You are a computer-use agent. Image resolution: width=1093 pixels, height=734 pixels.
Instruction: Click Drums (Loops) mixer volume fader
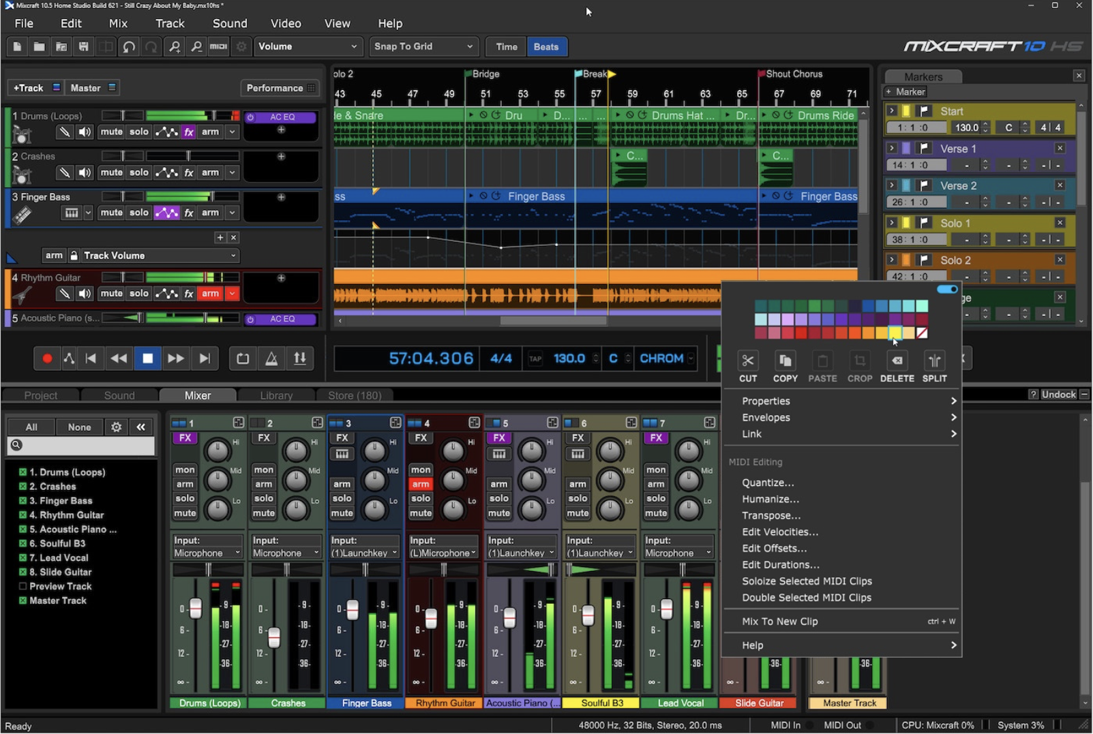point(196,608)
